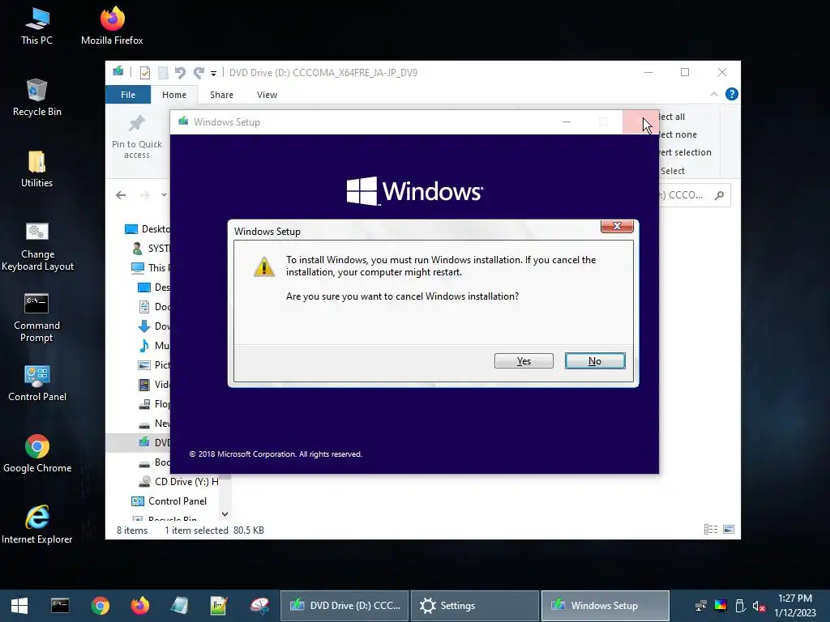830x622 pixels.
Task: Click the color display tray icon
Action: [721, 606]
